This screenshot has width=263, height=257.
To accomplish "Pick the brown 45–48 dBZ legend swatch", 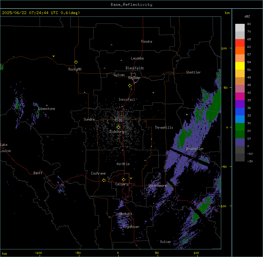I will 240,81.
